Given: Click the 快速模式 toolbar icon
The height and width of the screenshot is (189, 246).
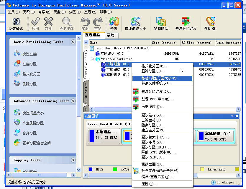Looking at the screenshot, I should click(x=16, y=21).
